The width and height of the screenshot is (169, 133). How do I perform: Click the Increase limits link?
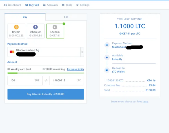point(75,69)
